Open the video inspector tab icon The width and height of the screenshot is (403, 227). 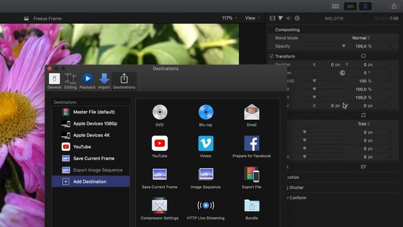click(x=273, y=18)
